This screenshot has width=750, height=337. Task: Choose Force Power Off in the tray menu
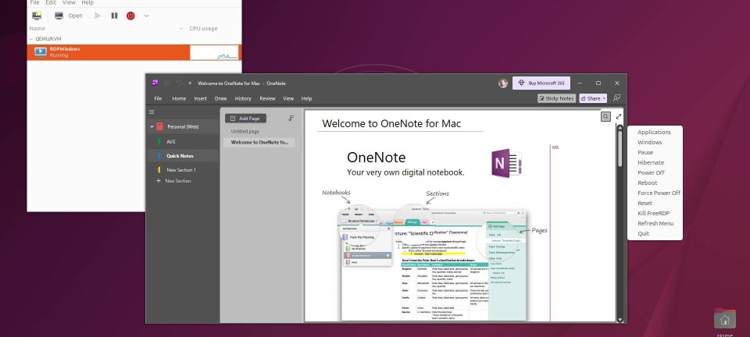pos(659,193)
